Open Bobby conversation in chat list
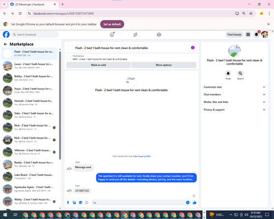 29,78
